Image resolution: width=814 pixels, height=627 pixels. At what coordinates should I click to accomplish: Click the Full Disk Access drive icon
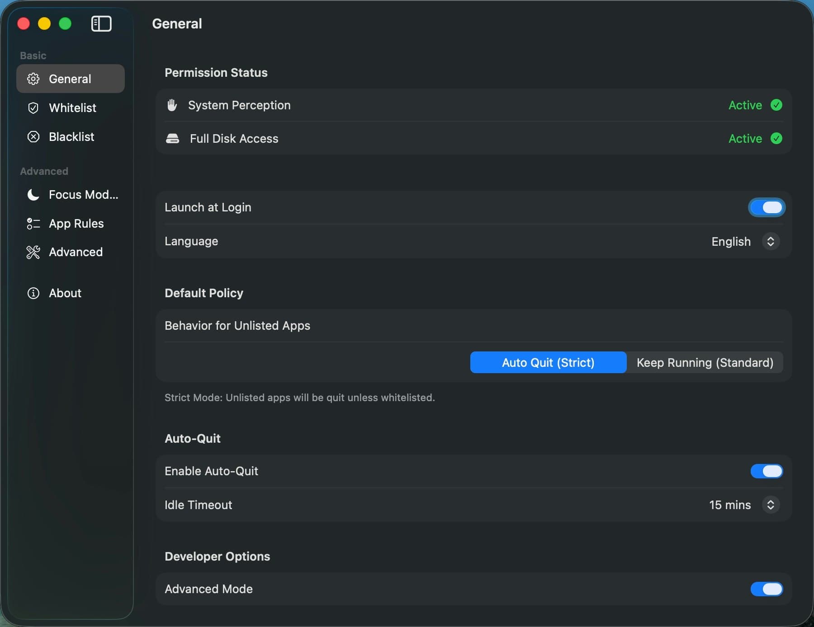172,139
